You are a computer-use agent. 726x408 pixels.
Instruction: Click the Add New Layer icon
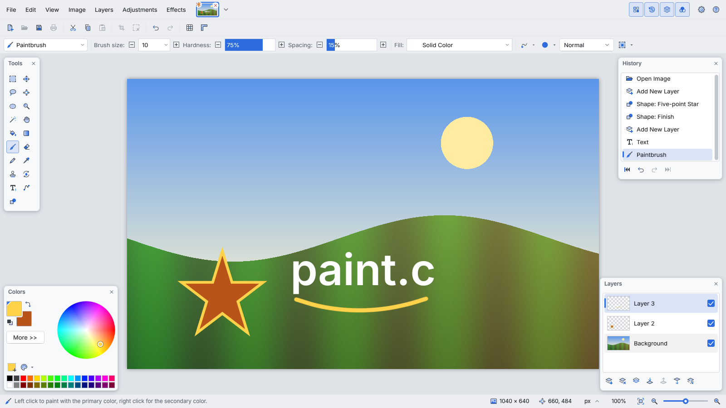coord(609,381)
